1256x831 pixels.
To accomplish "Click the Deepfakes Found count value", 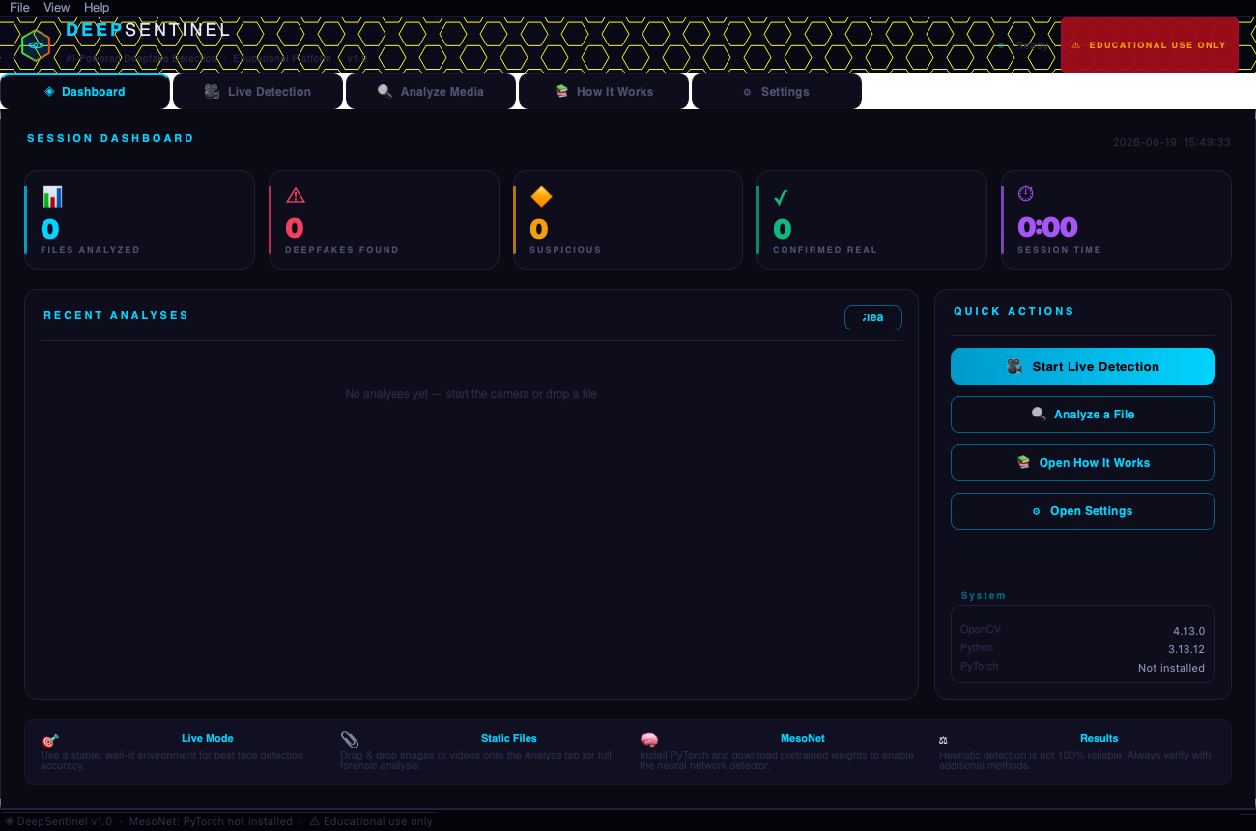I will pyautogui.click(x=295, y=229).
